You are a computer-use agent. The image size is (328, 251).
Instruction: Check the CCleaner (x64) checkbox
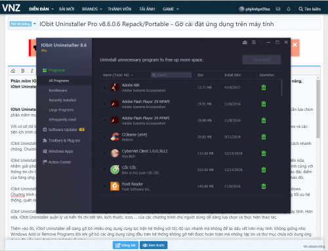coord(104,137)
